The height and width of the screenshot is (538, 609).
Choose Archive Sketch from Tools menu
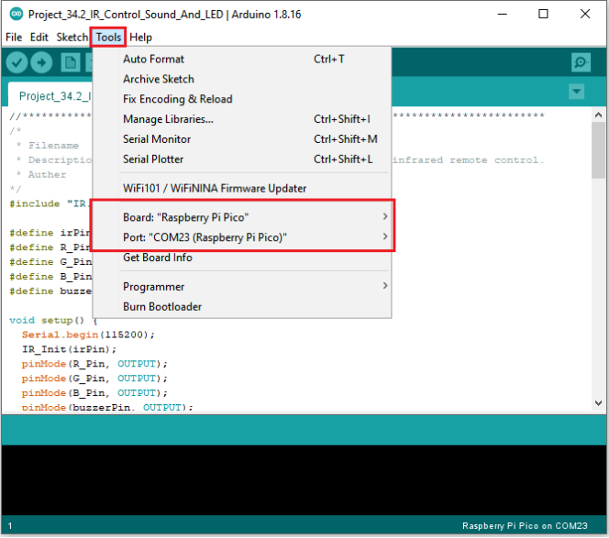[242, 79]
